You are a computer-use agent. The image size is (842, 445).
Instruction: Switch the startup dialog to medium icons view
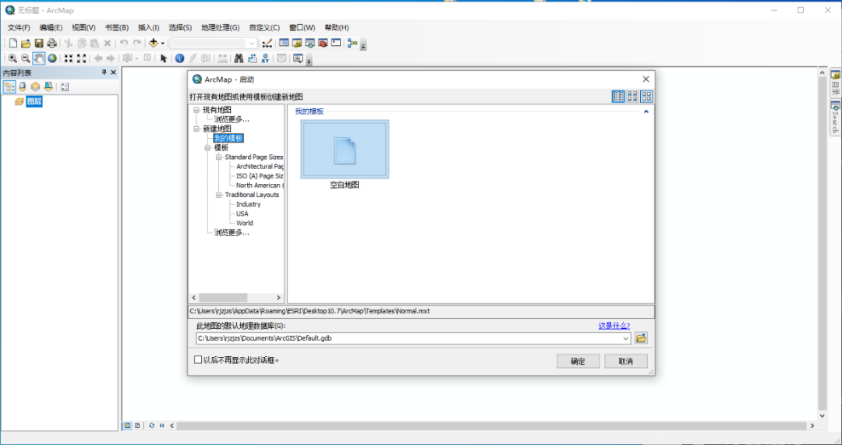click(x=632, y=96)
